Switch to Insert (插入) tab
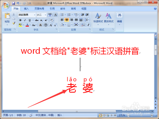The height and width of the screenshot is (119, 159). coord(26,9)
